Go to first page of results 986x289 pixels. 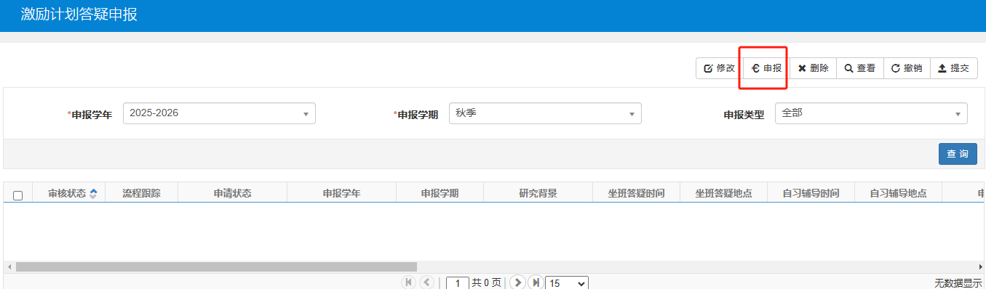[x=409, y=282]
